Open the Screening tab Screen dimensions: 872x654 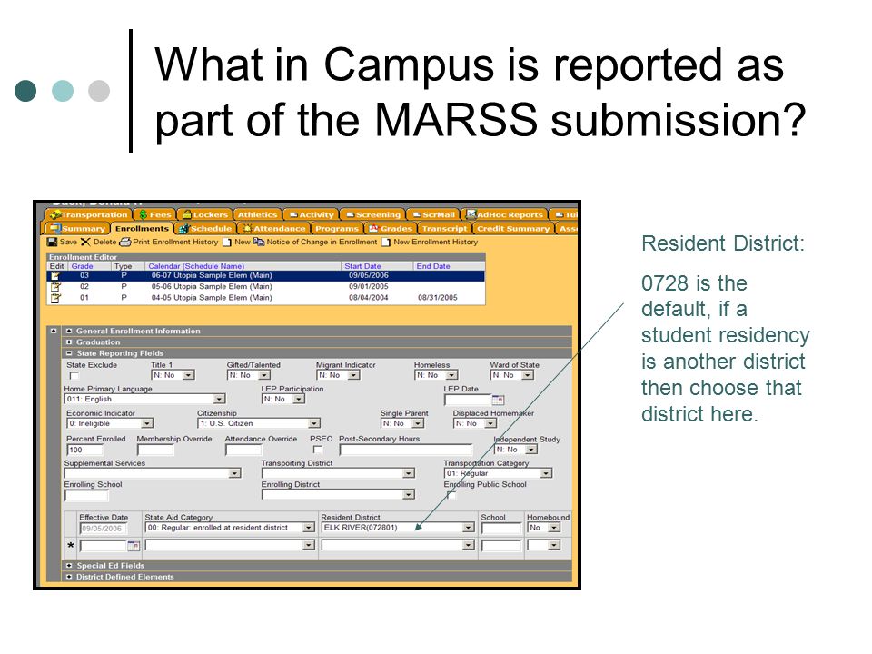pos(372,214)
